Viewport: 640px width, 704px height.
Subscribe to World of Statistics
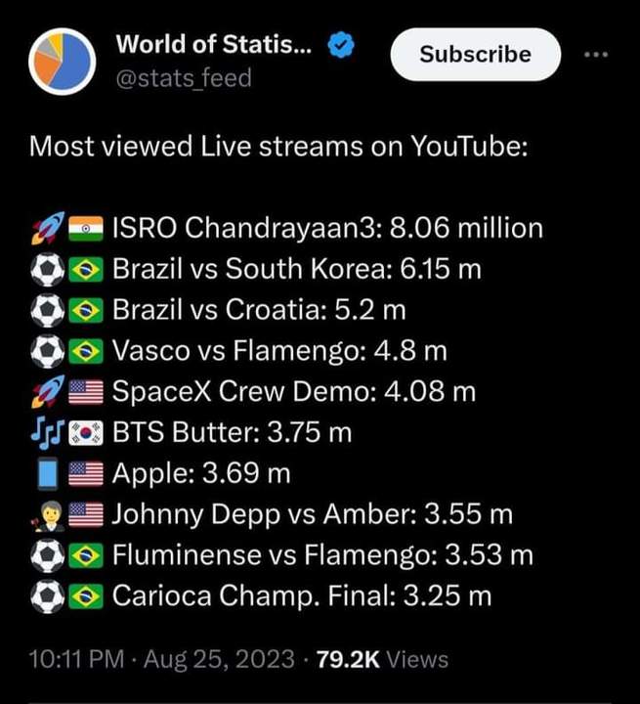pyautogui.click(x=475, y=55)
